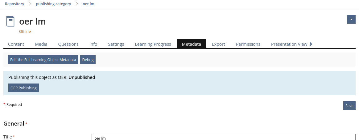Click the Debug button
This screenshot has height=140, width=359.
88,60
